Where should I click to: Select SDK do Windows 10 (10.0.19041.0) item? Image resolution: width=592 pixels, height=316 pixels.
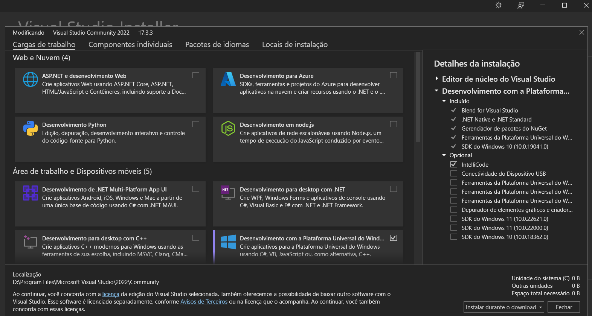coord(505,147)
